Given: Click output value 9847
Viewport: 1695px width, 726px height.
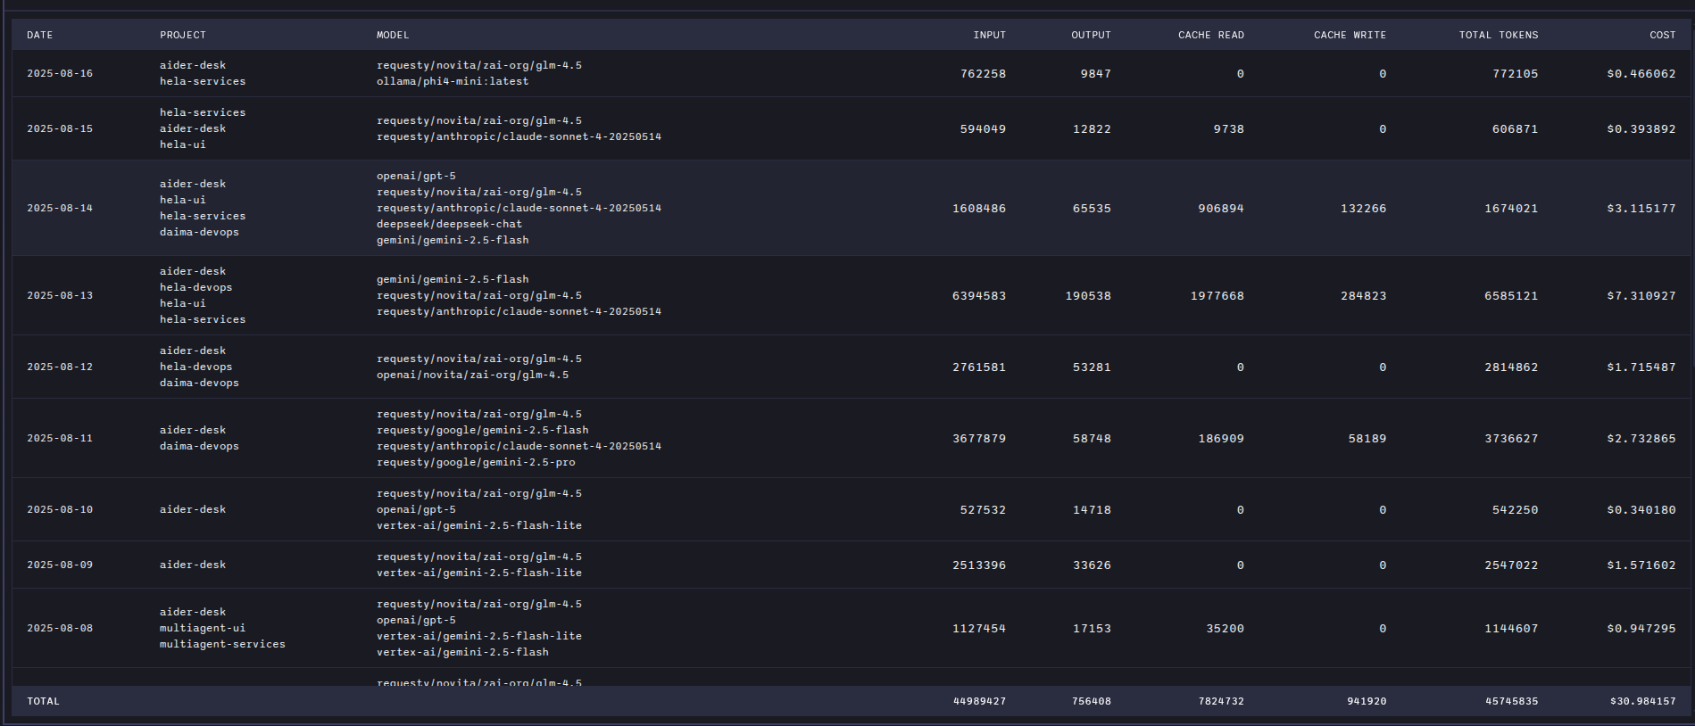Looking at the screenshot, I should 1095,73.
